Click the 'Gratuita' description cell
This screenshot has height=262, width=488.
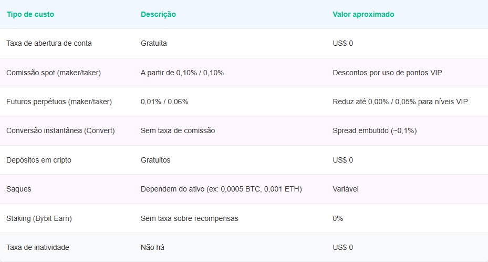coord(154,43)
